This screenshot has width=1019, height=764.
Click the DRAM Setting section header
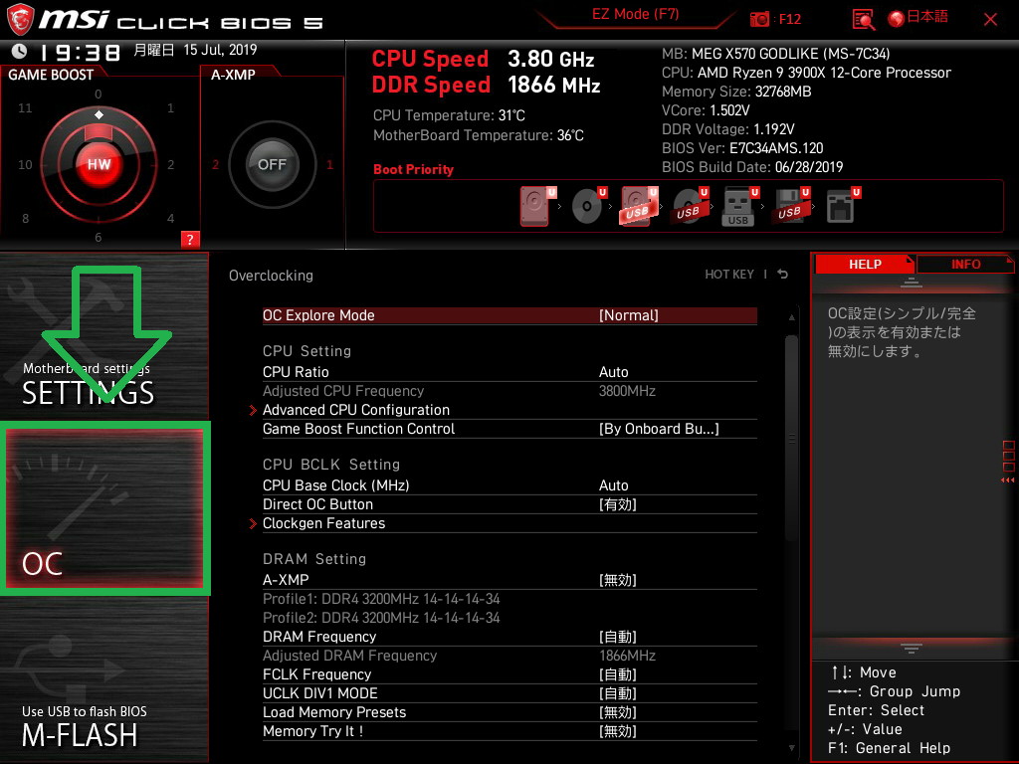click(313, 559)
